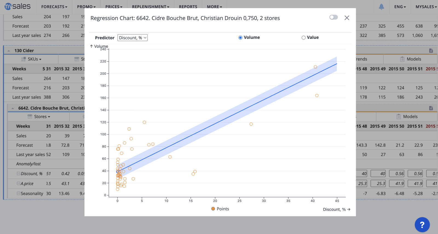Click the export document icon above Models
This screenshot has width=438, height=234.
point(431,50)
